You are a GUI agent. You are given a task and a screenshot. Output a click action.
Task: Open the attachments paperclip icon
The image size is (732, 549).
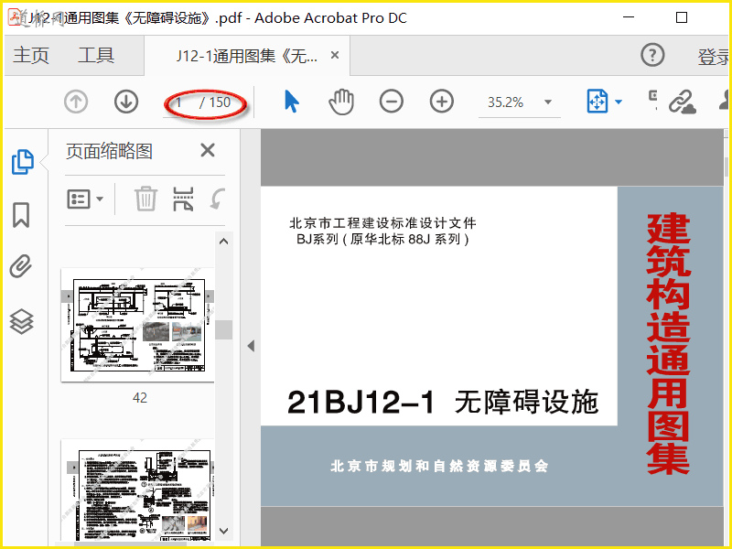tap(21, 266)
